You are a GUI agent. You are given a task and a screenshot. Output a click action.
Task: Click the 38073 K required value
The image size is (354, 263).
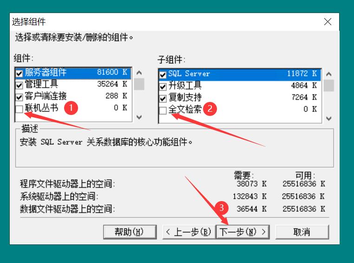point(251,183)
